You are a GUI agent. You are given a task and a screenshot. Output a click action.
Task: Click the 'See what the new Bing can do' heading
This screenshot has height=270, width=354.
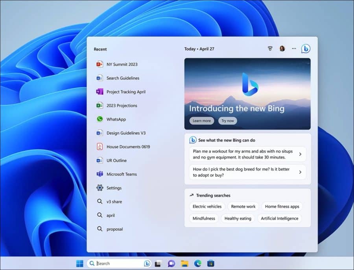(x=227, y=140)
